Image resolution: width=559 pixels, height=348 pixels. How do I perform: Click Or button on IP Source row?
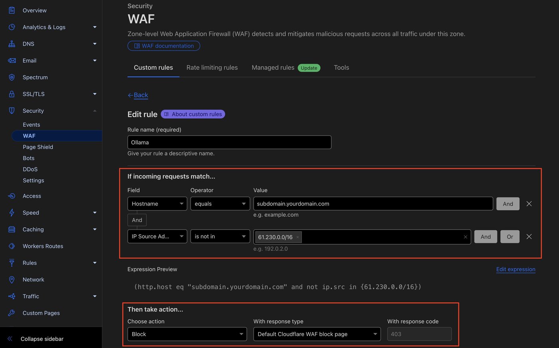(510, 237)
